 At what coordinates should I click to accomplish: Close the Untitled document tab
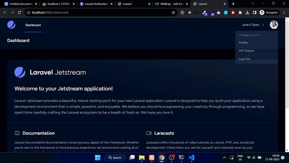pos(36,4)
